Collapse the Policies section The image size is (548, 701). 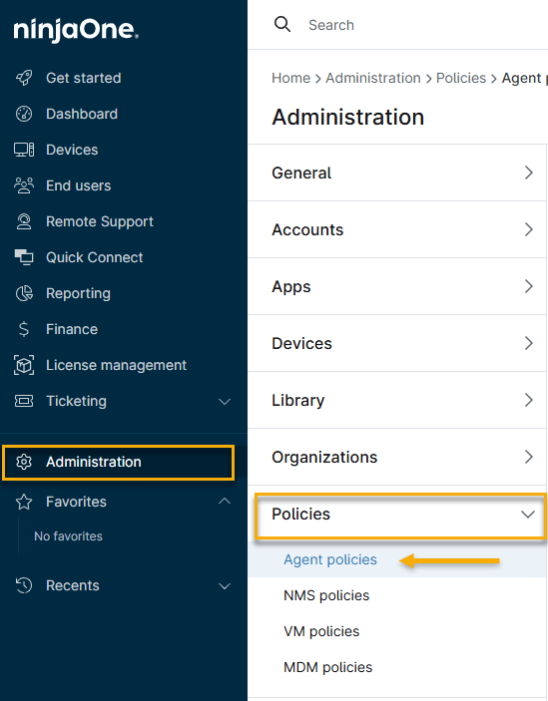[401, 515]
